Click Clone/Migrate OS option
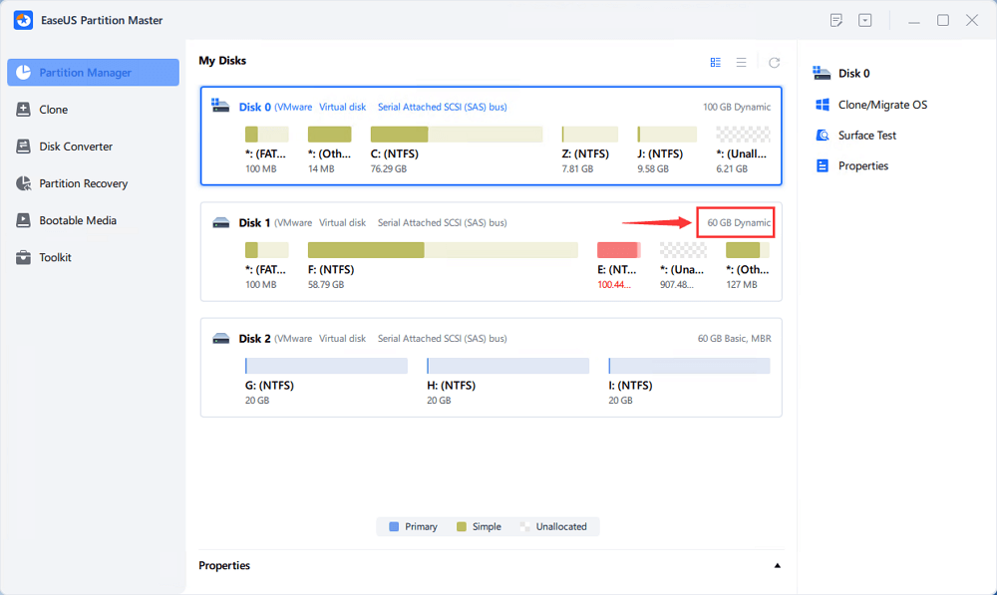 (882, 105)
